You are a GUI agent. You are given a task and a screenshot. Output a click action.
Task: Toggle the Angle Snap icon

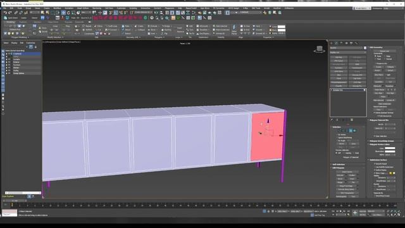[116, 13]
